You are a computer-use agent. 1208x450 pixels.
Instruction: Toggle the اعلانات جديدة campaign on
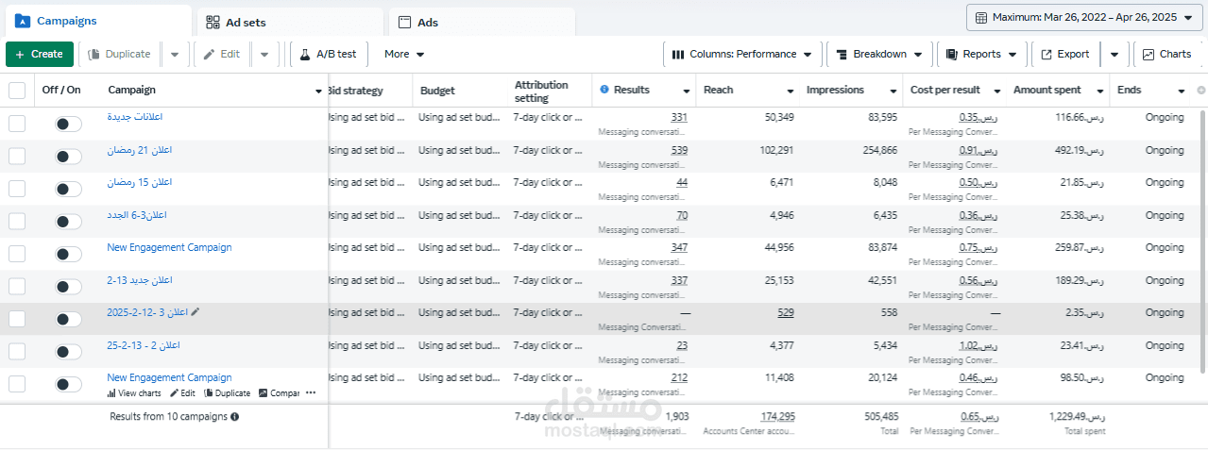(x=68, y=124)
